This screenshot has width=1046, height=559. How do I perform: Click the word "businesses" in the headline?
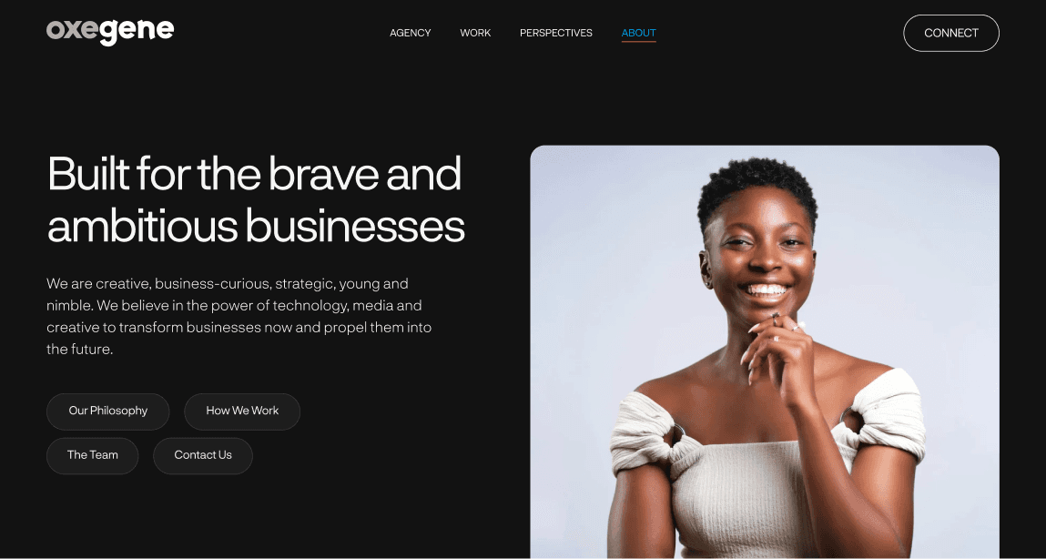[355, 226]
